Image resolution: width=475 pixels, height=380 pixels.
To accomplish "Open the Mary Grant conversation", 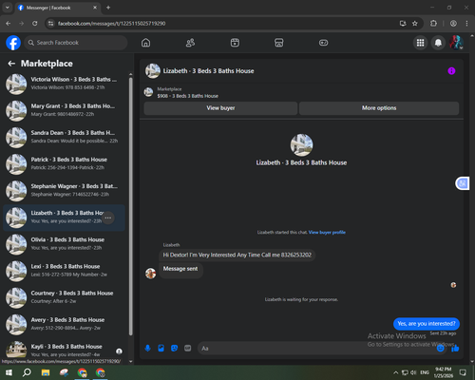I will click(64, 111).
